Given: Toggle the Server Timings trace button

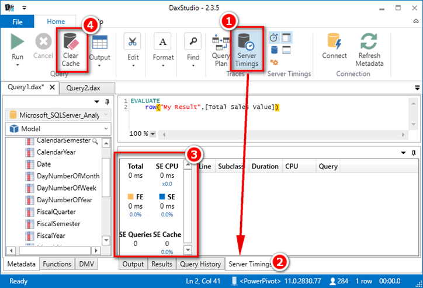Looking at the screenshot, I should (247, 49).
